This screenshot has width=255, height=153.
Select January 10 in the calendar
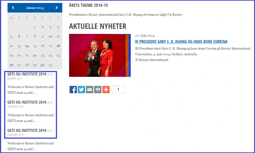(x=50, y=36)
